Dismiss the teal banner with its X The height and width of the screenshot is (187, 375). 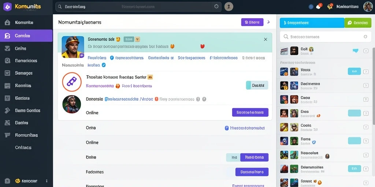pyautogui.click(x=266, y=39)
